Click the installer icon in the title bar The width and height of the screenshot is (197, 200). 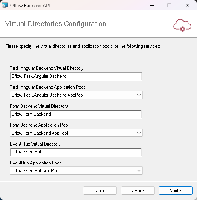click(x=5, y=6)
